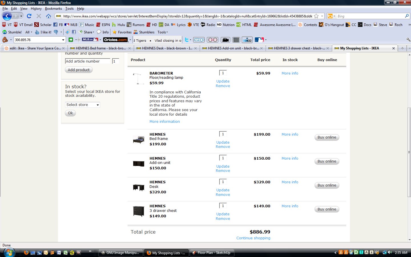Open the History menu
The image size is (411, 257).
point(36,9)
